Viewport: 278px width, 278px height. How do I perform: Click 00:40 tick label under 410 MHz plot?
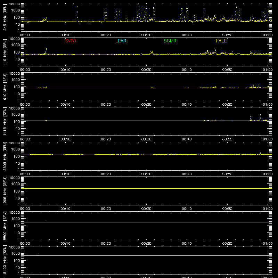click(x=187, y=70)
